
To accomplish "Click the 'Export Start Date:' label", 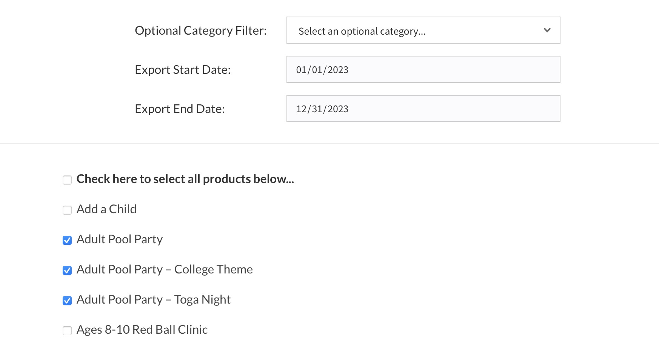I will click(x=183, y=70).
